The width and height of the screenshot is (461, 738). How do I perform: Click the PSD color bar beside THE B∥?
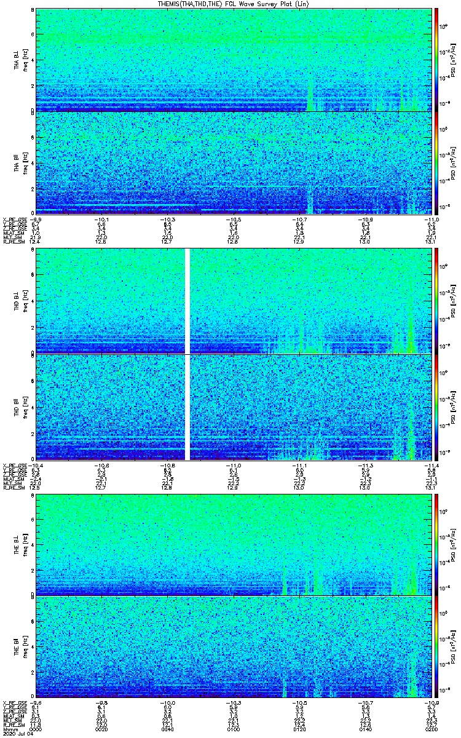coord(436,646)
